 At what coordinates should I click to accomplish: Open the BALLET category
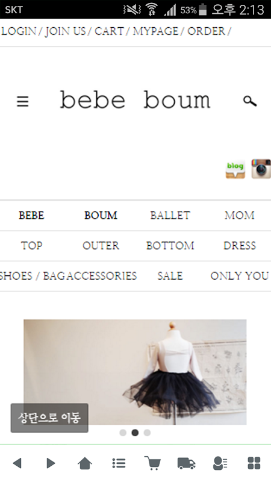170,216
